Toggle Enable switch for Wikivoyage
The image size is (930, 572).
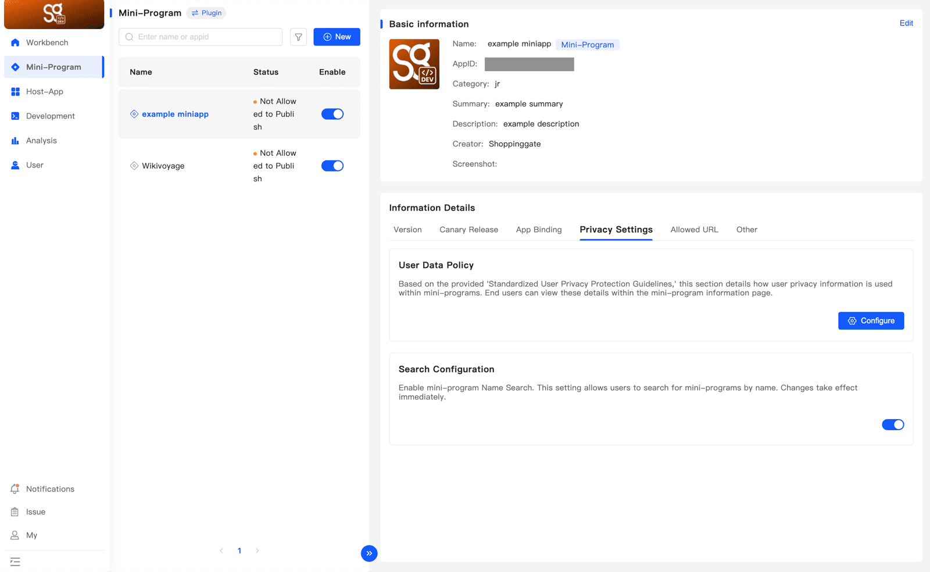pos(332,166)
